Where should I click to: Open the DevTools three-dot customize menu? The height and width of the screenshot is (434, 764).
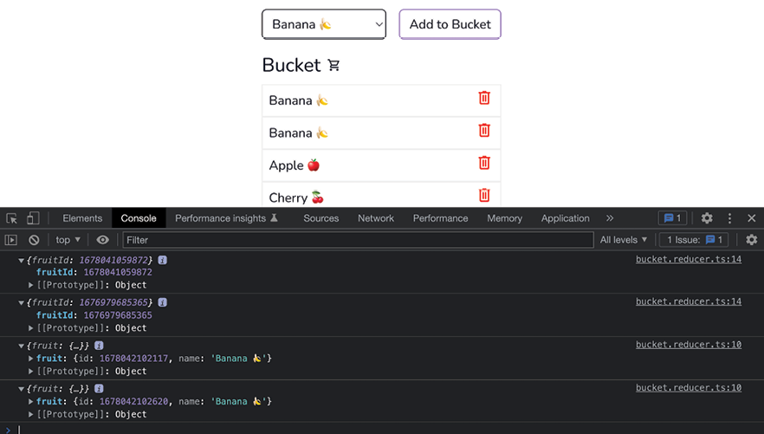pos(729,218)
